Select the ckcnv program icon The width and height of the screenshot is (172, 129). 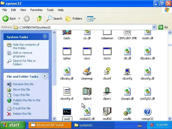[x=107, y=51]
